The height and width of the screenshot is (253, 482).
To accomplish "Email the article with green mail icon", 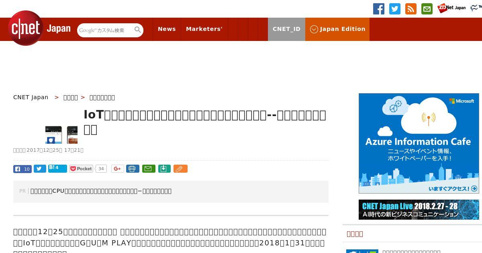I will tap(149, 169).
